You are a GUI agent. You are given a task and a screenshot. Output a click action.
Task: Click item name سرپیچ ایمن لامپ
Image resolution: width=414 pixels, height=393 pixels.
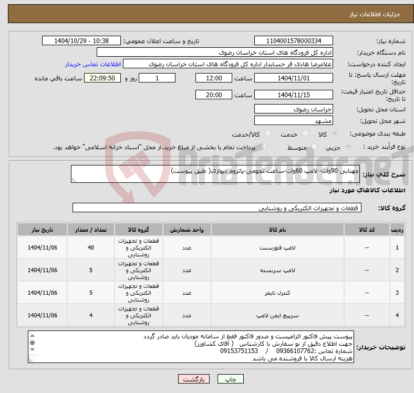tap(277, 315)
